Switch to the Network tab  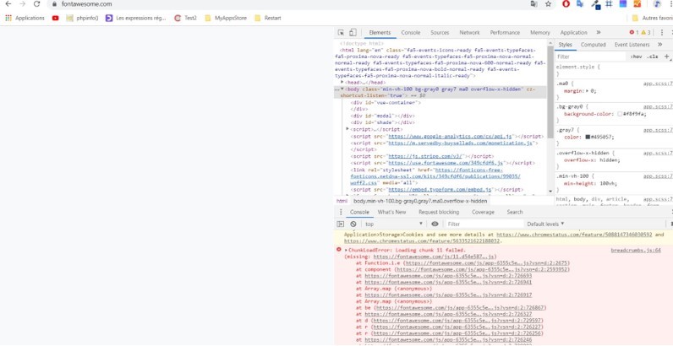pyautogui.click(x=469, y=33)
